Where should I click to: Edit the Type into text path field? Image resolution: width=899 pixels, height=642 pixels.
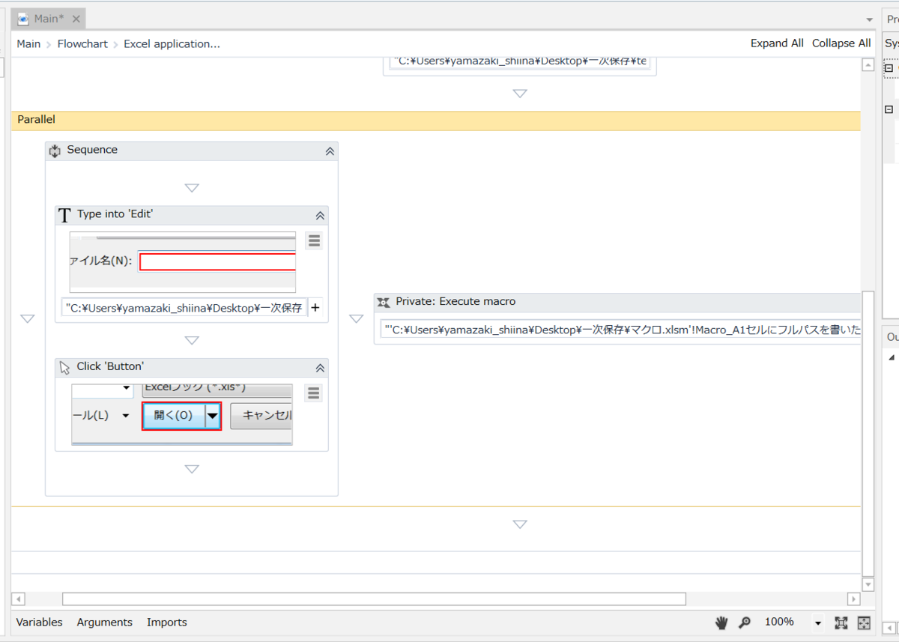click(184, 308)
